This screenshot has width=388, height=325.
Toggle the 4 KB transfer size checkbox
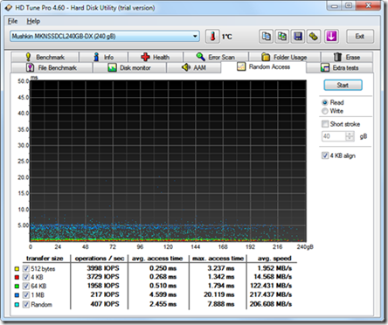26,277
